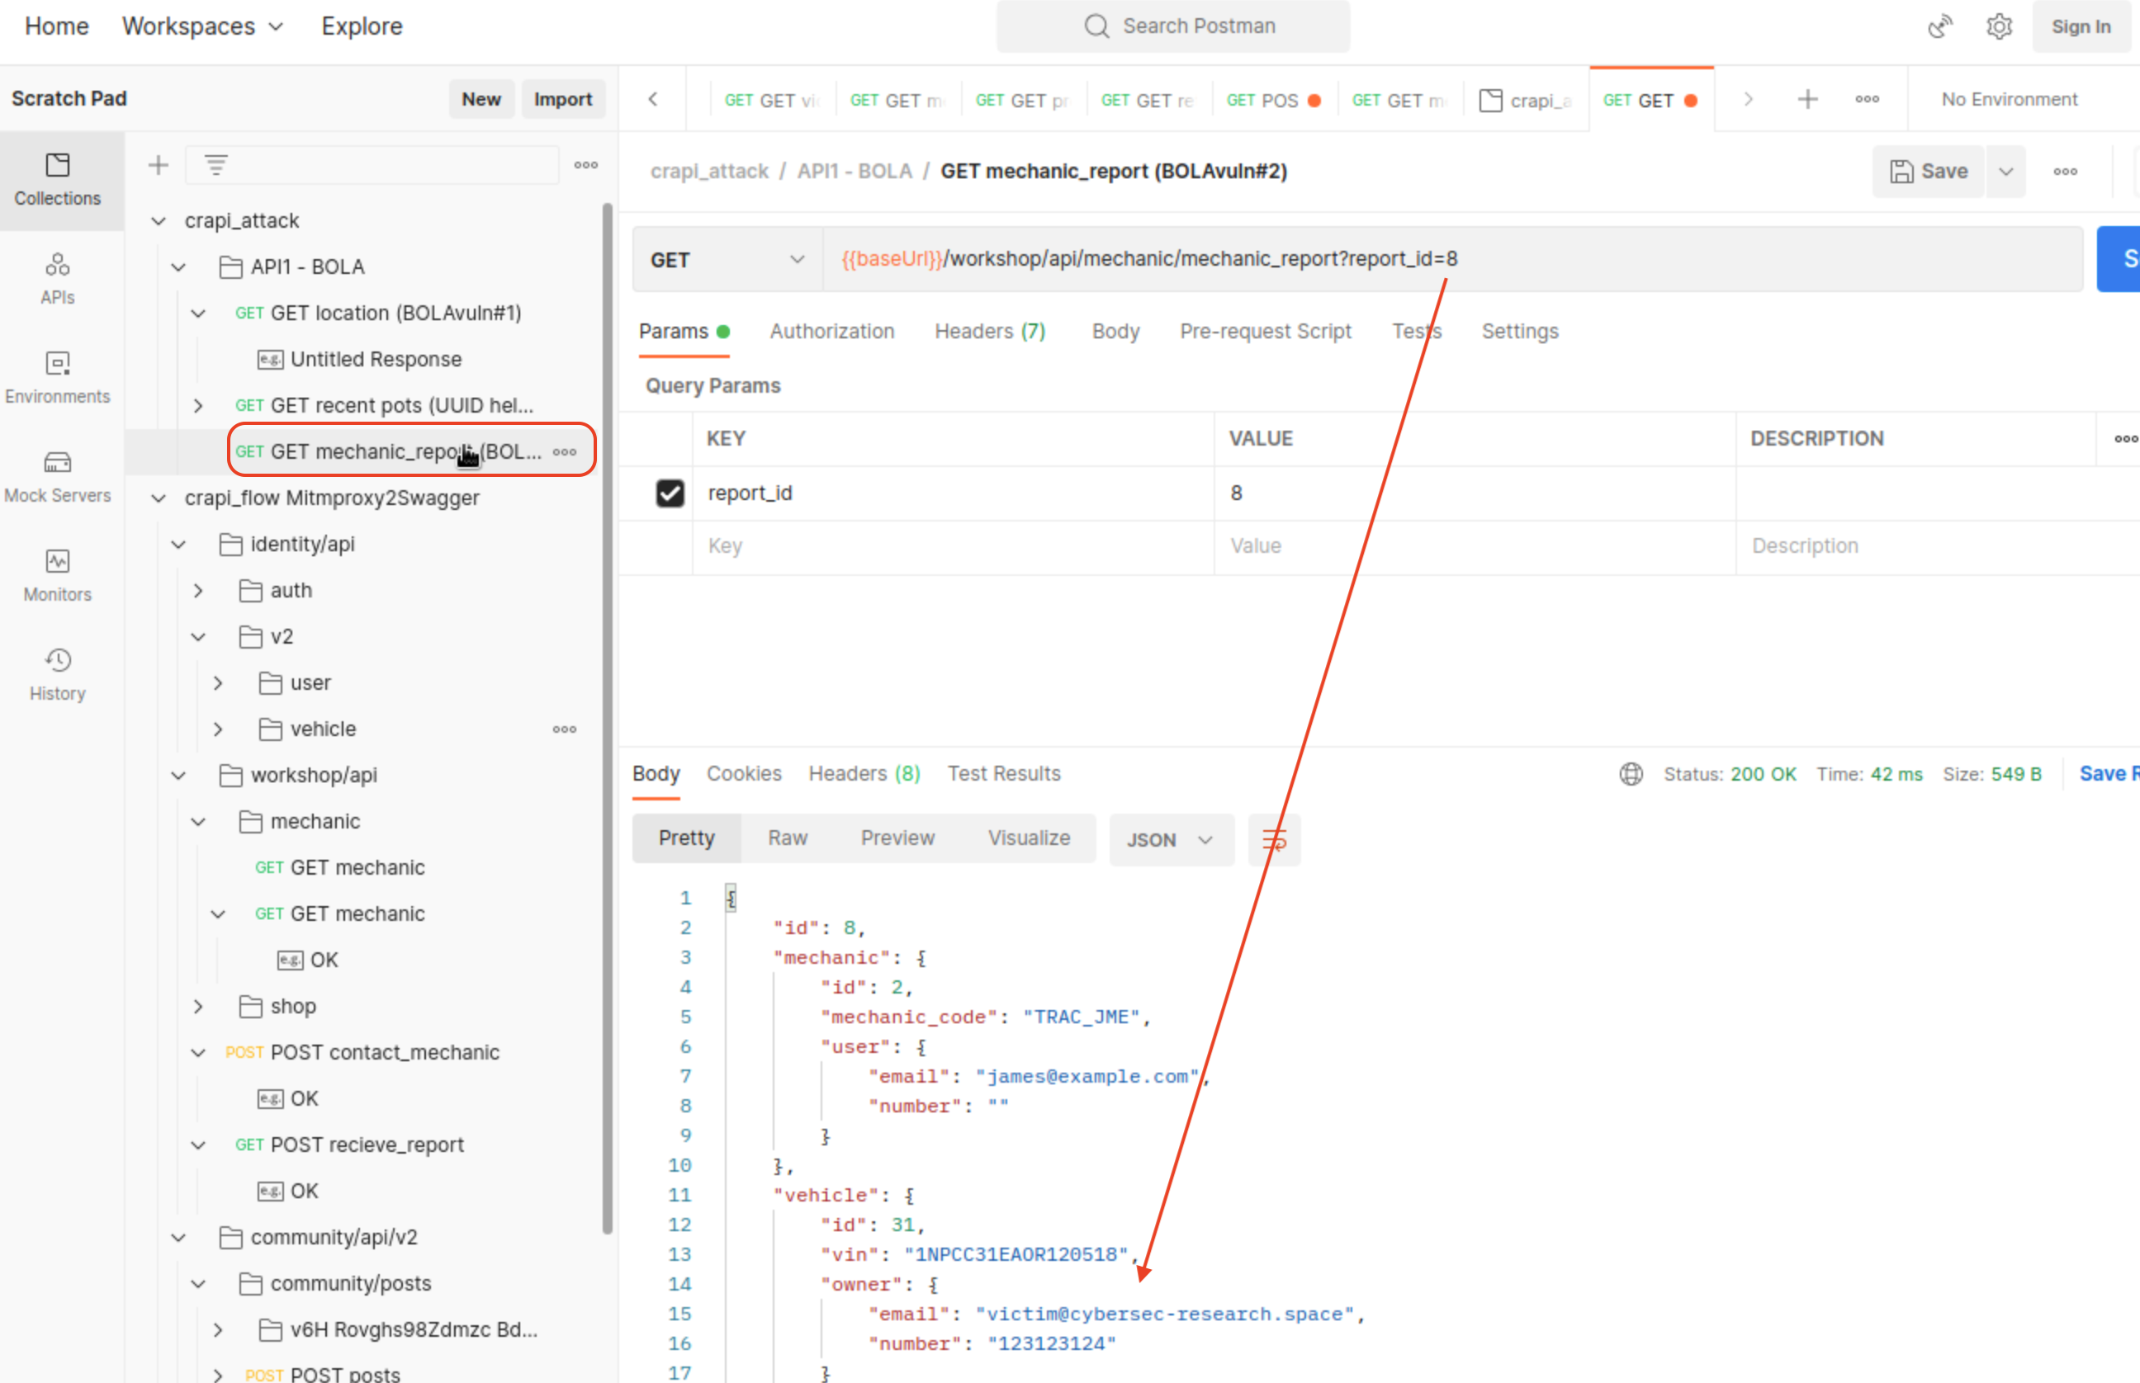Switch response view to Raw
Image resolution: width=2140 pixels, height=1383 pixels.
(787, 838)
